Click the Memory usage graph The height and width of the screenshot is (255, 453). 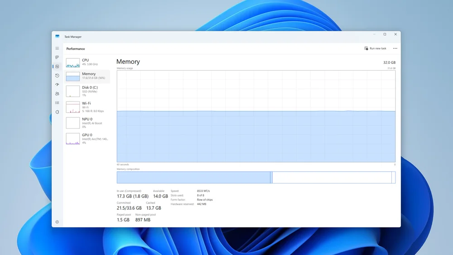click(x=256, y=116)
